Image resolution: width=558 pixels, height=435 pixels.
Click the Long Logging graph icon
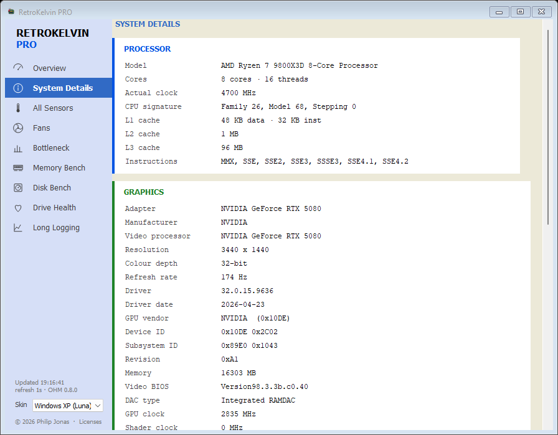point(18,228)
